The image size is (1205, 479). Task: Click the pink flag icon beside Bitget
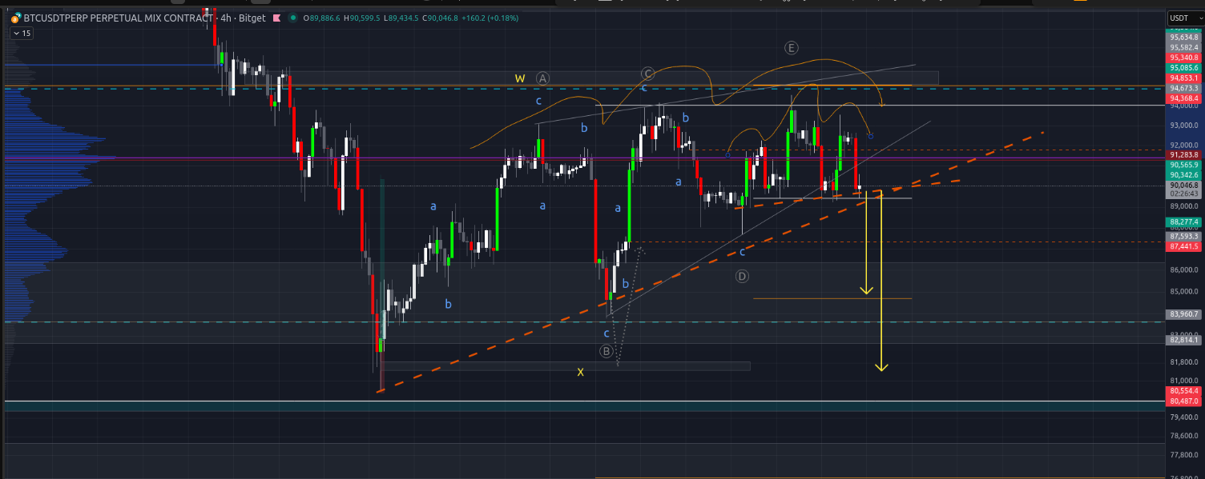(x=278, y=18)
